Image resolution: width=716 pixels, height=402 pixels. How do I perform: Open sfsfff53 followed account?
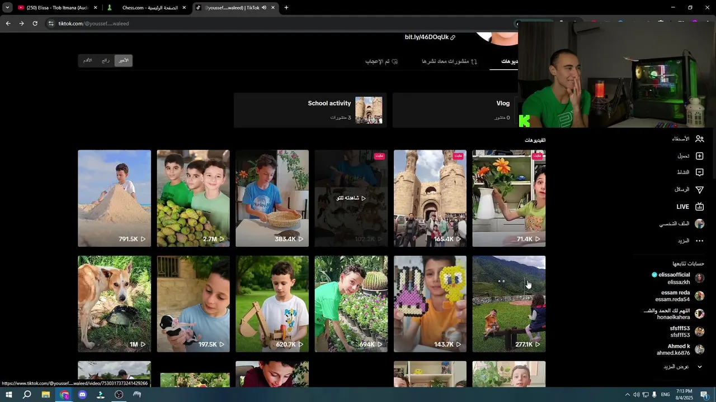tap(687, 332)
